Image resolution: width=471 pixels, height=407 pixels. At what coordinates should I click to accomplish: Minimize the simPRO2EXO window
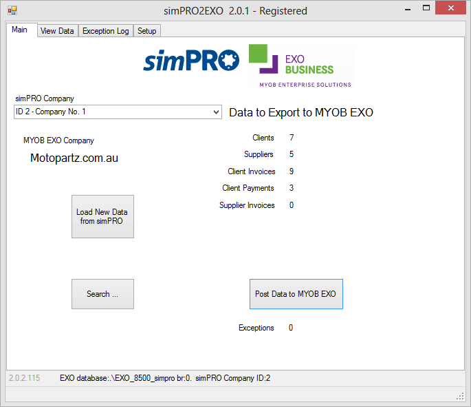[408, 9]
